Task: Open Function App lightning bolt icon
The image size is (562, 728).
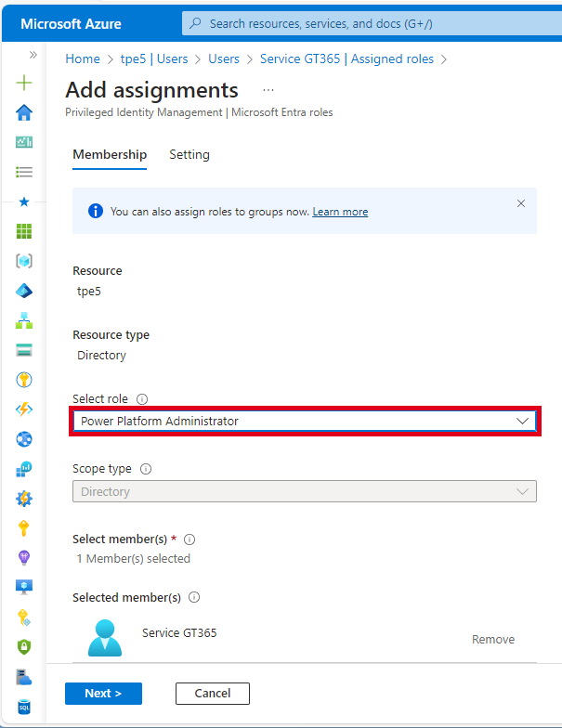Action: click(x=24, y=409)
